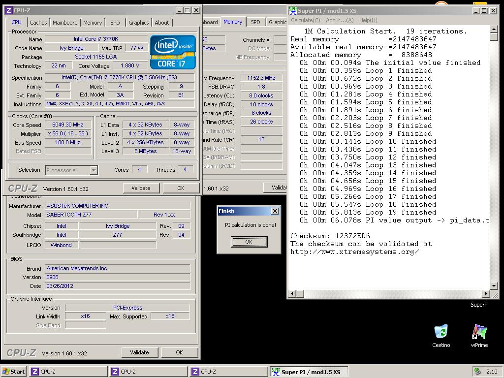The height and width of the screenshot is (378, 504).
Task: Open the About menu in Super PI
Action: 339,20
